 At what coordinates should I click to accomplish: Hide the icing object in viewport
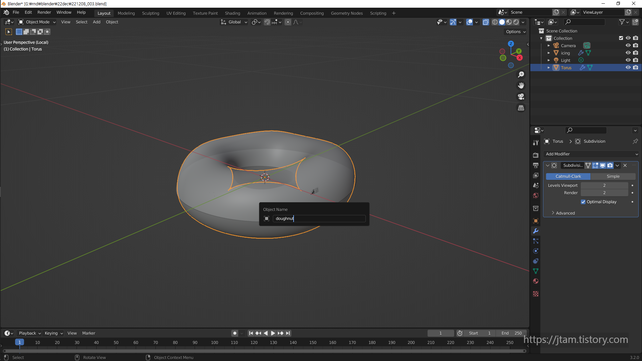pos(628,53)
